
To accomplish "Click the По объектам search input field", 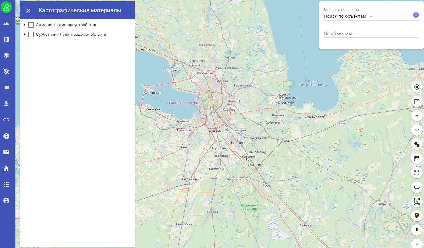I will [x=371, y=33].
